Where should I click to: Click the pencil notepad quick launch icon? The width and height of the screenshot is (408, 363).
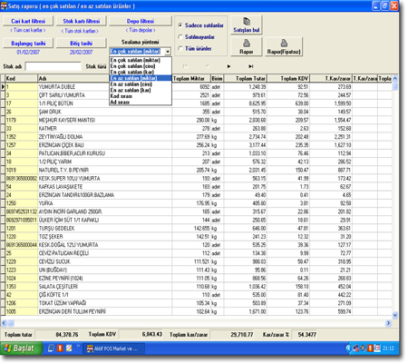69,348
